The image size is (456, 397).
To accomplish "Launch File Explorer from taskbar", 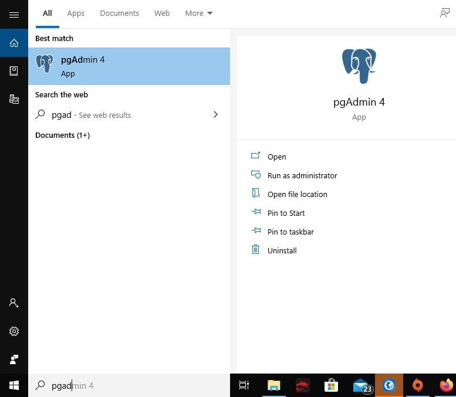I will tap(273, 385).
